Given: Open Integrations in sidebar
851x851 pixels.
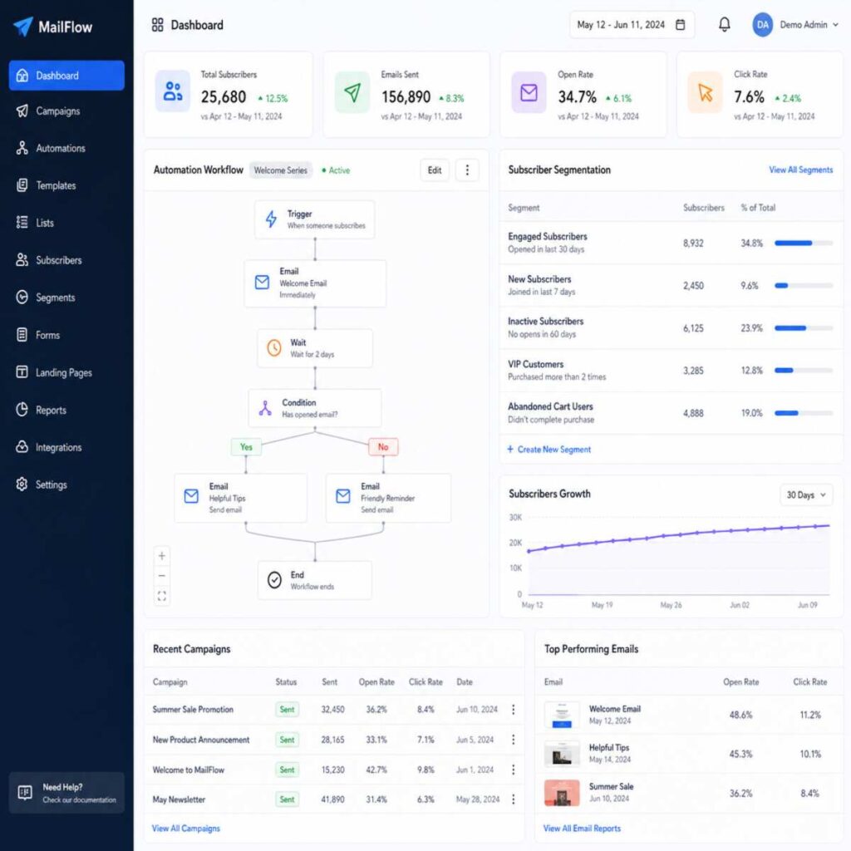Looking at the screenshot, I should pos(66,448).
